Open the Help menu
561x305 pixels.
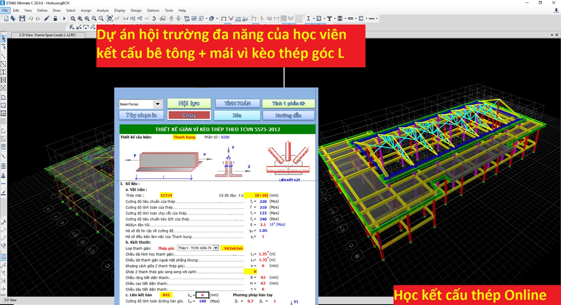point(182,10)
